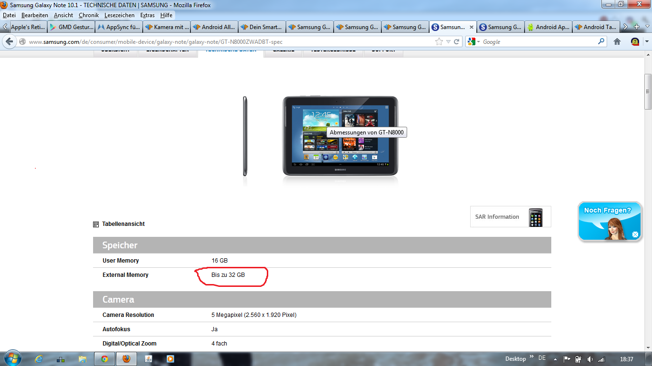Open the Lesezeichen menu

119,15
